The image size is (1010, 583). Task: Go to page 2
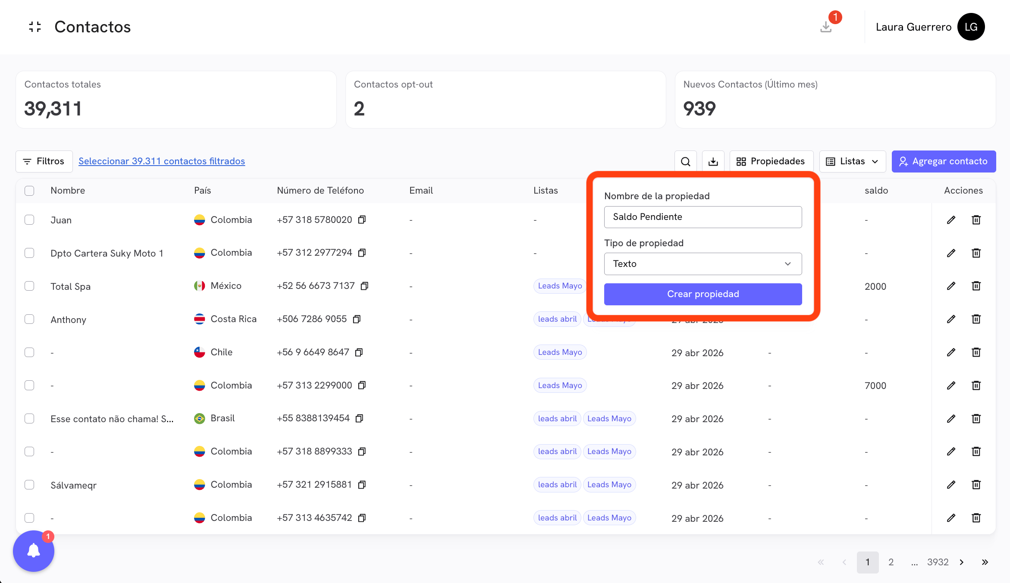tap(891, 562)
